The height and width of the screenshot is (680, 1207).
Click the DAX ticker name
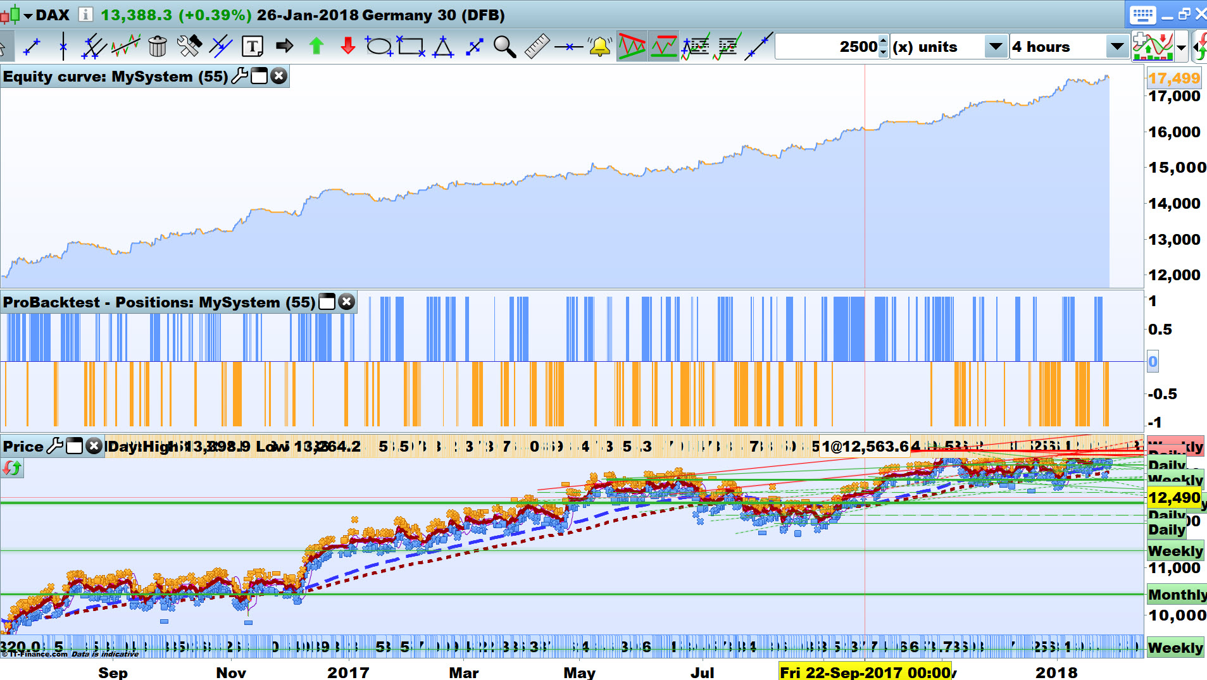[x=53, y=15]
